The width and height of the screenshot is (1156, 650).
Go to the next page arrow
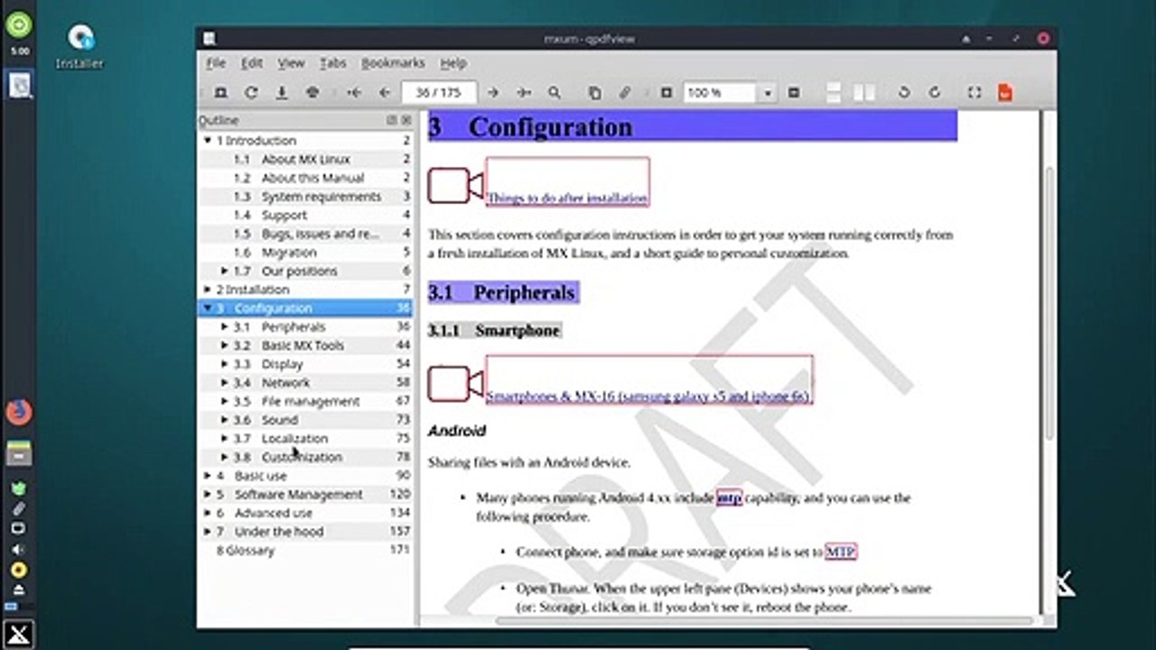493,93
